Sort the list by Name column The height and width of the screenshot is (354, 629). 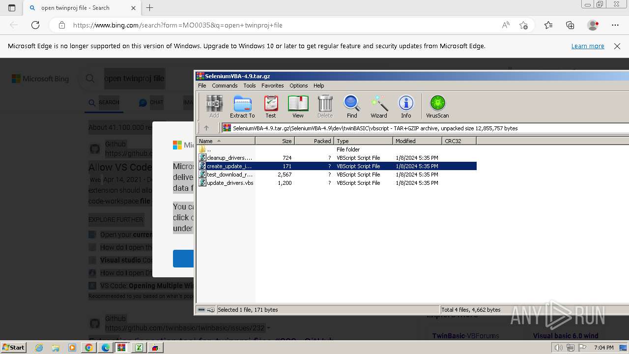point(226,141)
